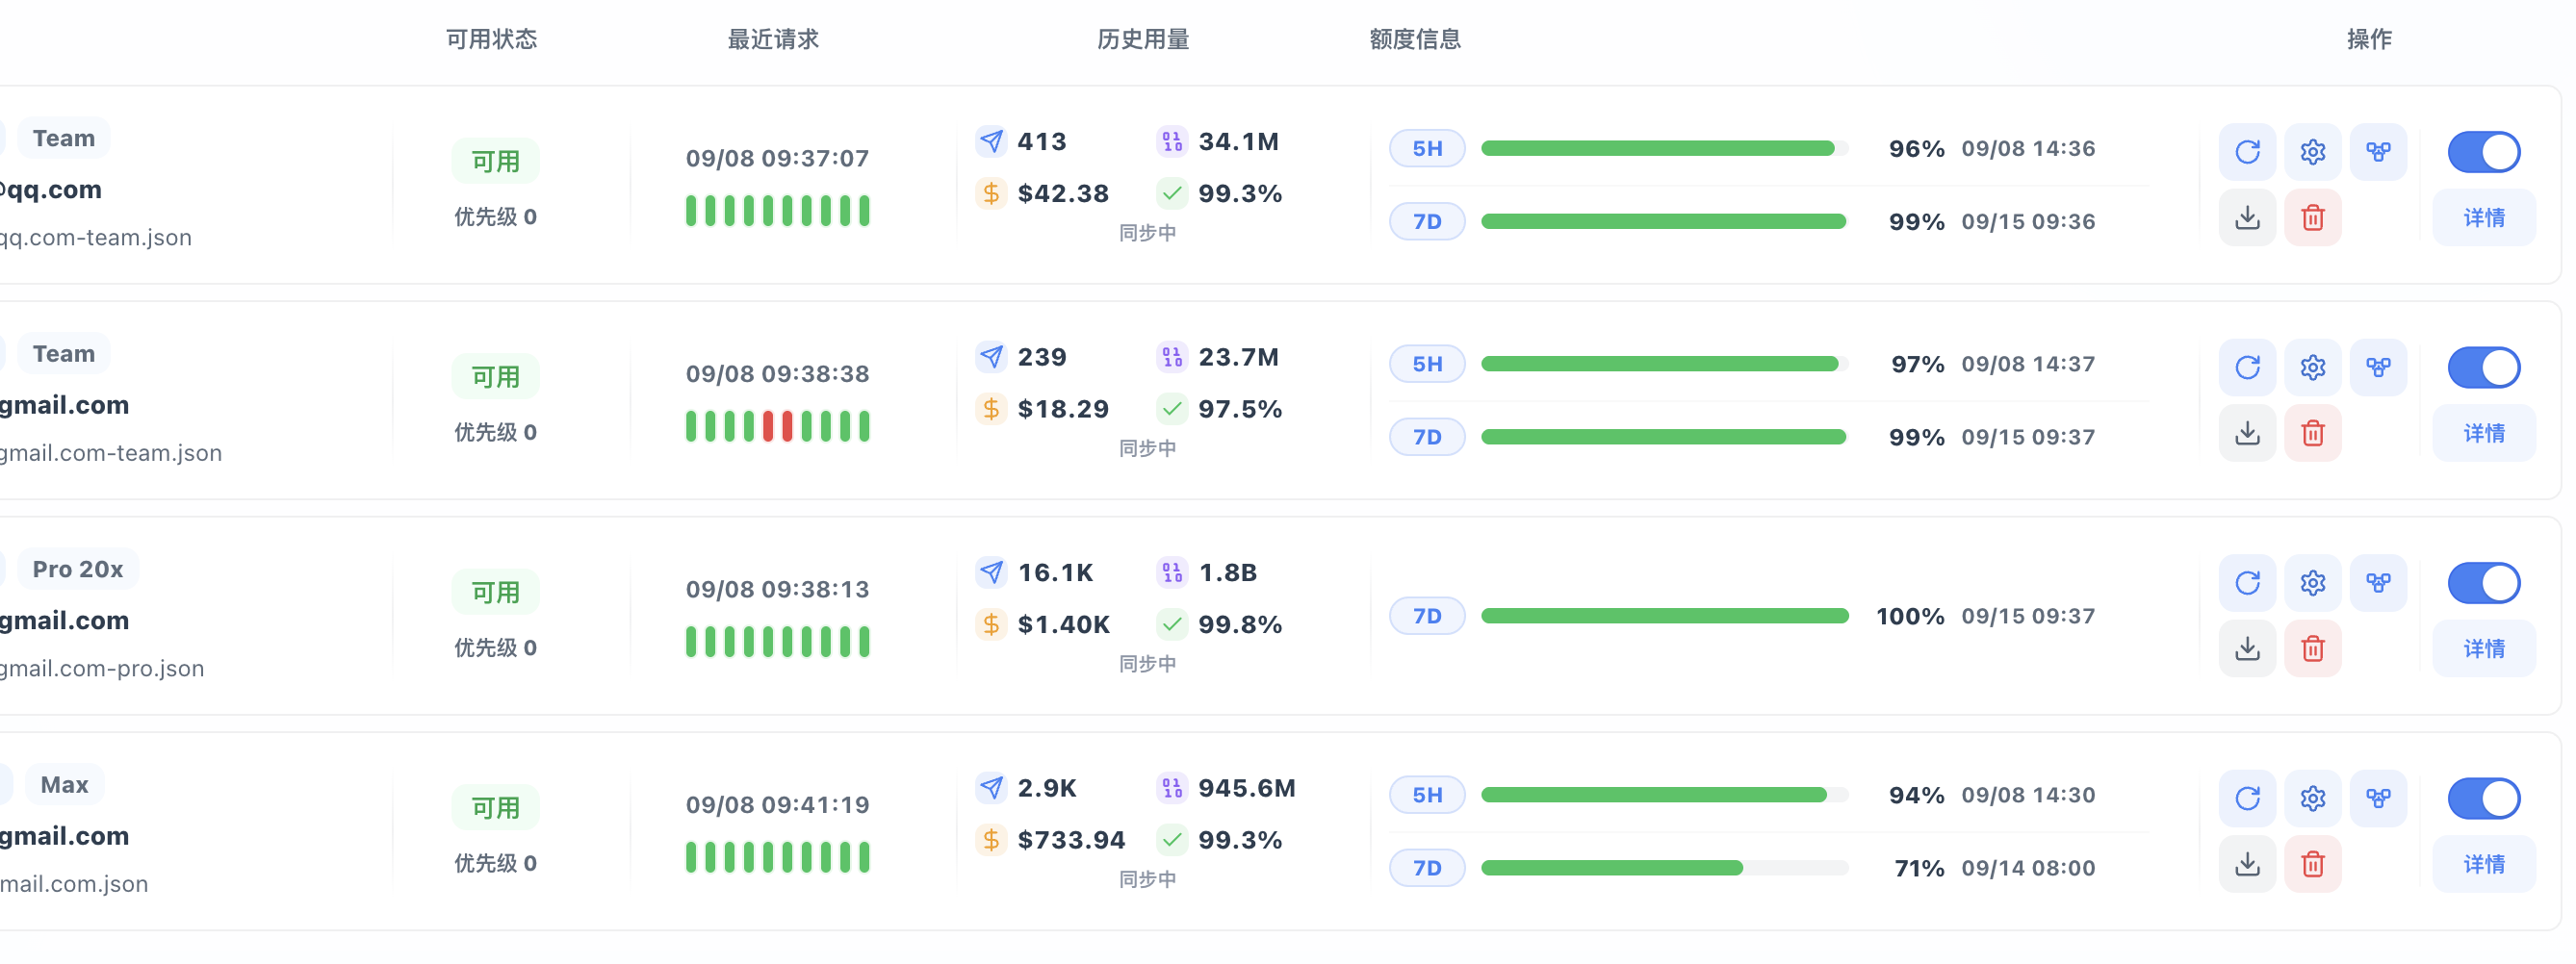Viewport: 2576px width, 964px height.
Task: Click the 历史用量 column header
Action: click(x=1143, y=38)
